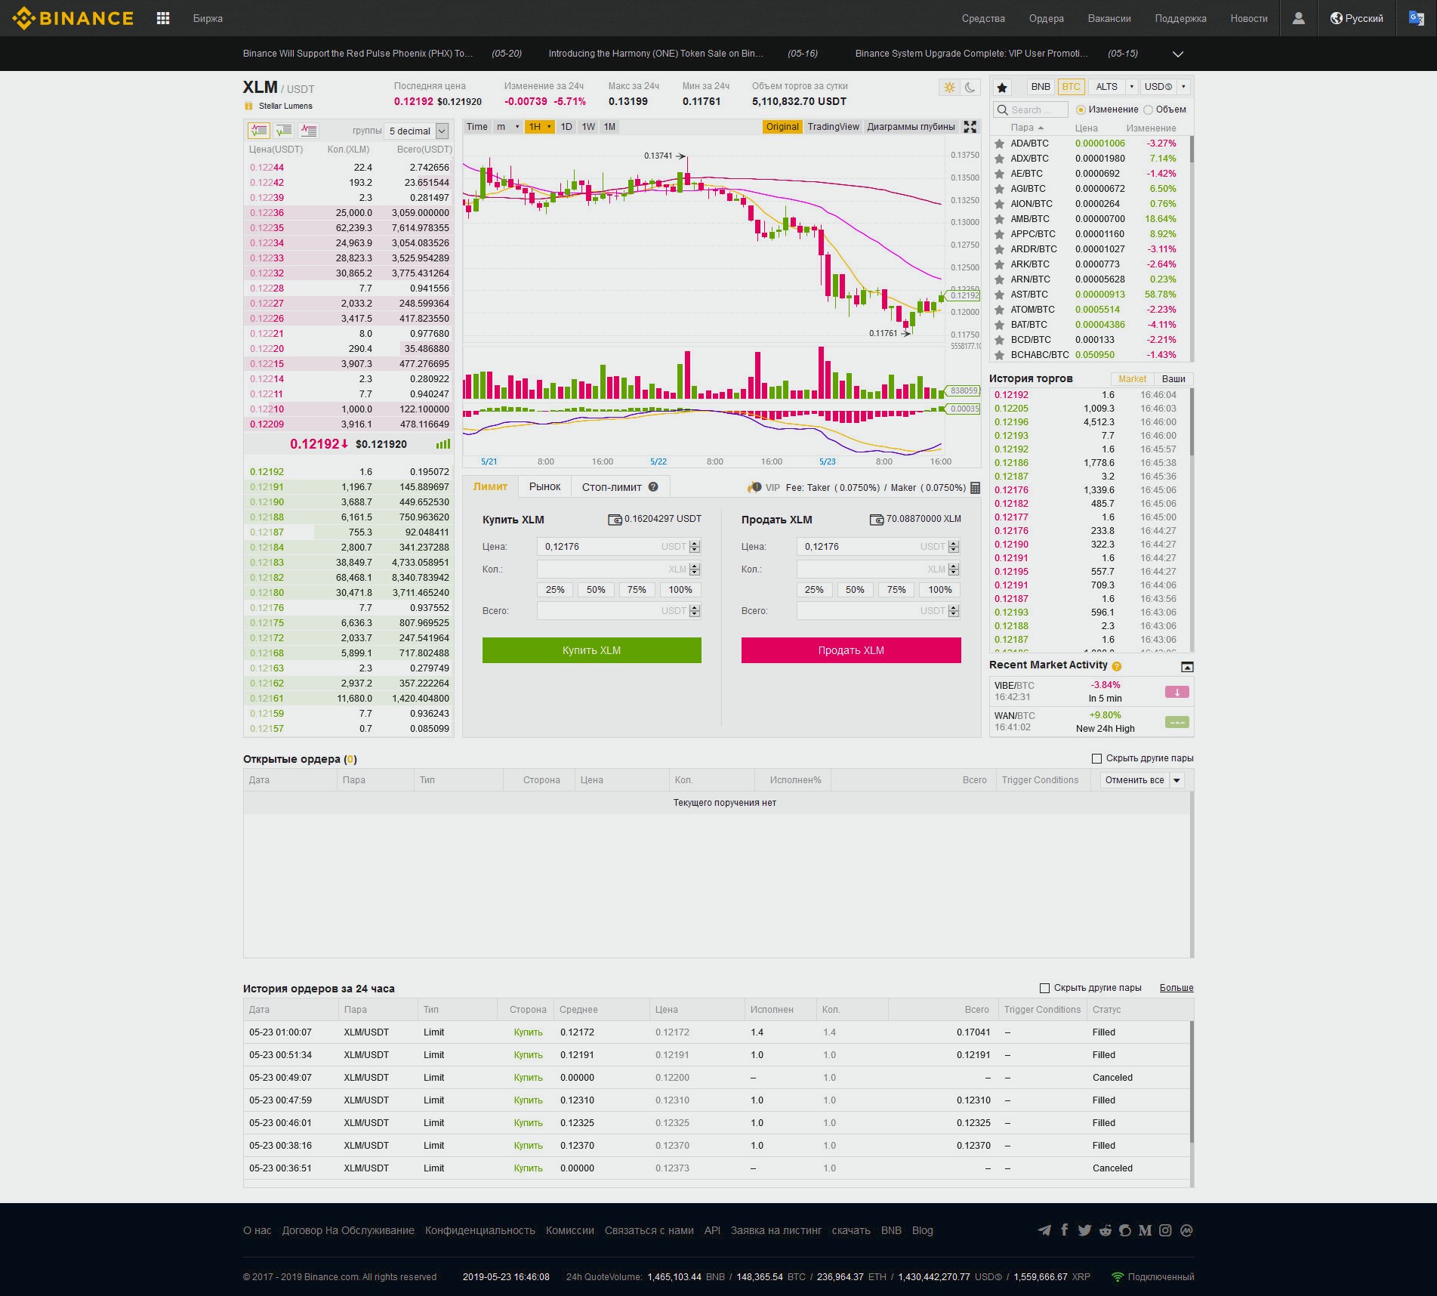Open the Поддержка menu item

1180,18
